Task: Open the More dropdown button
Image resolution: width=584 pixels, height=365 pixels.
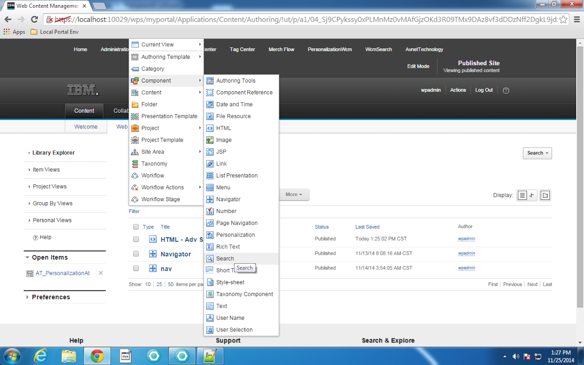Action: pyautogui.click(x=294, y=195)
